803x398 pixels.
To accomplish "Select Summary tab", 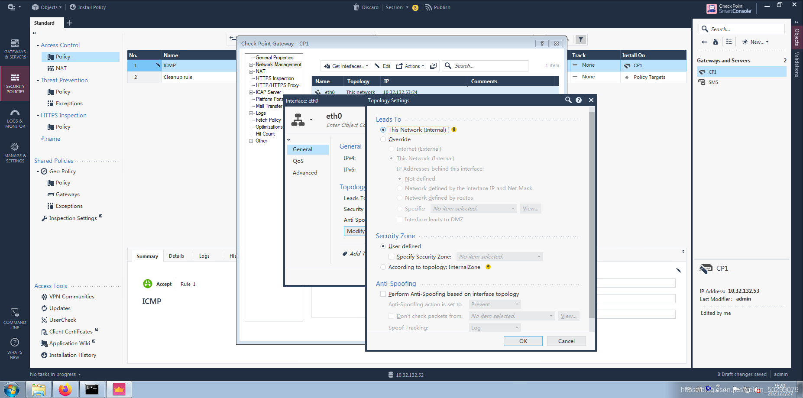I will click(147, 256).
